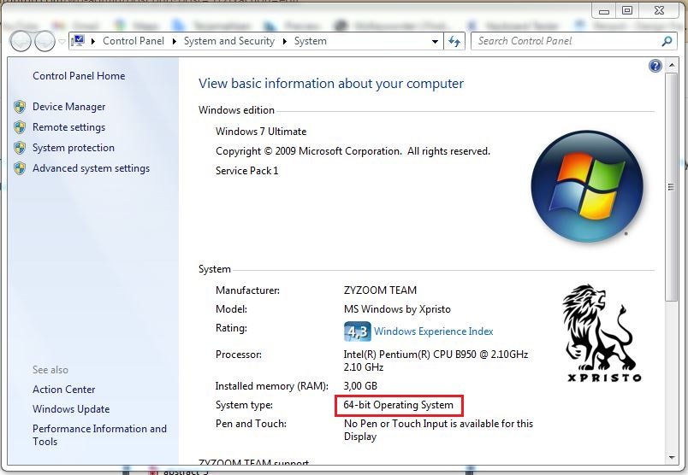
Task: Expand the arrow after System and Security
Action: tap(284, 41)
